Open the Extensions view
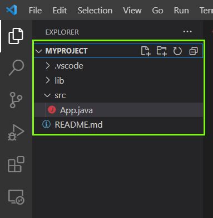This screenshot has height=218, width=213. [x=16, y=164]
